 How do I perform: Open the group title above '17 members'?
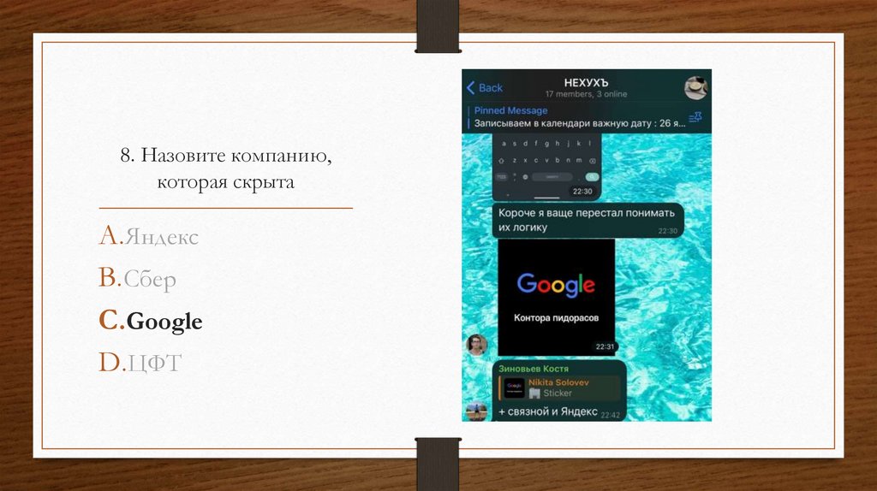coord(586,83)
